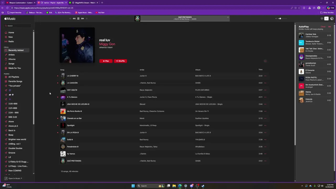
Task: Play the real luv playlist
Action: (x=106, y=61)
